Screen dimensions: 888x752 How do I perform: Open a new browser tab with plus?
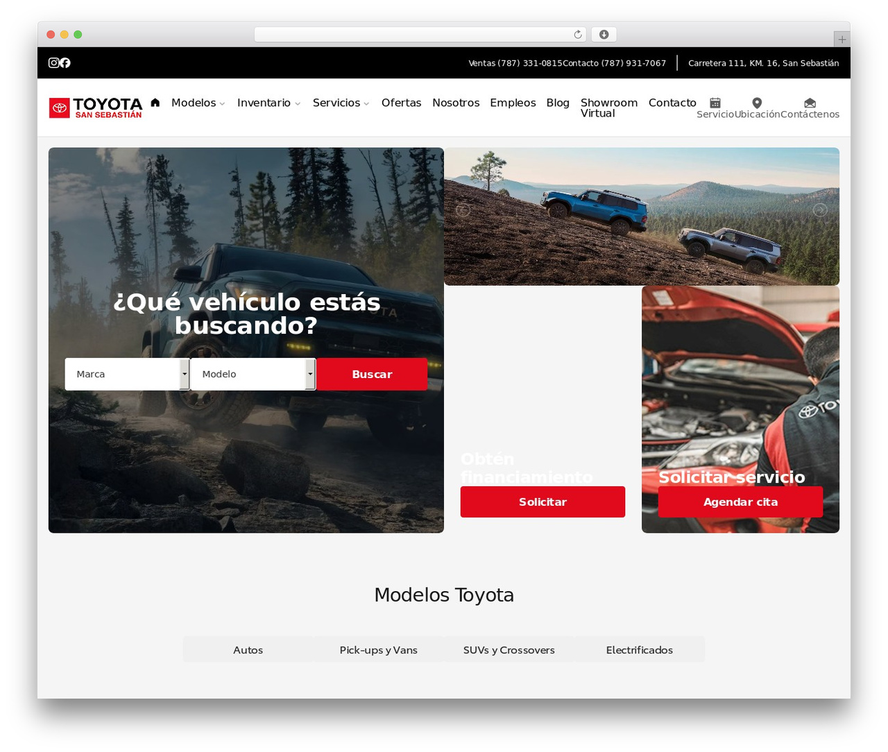tap(842, 40)
